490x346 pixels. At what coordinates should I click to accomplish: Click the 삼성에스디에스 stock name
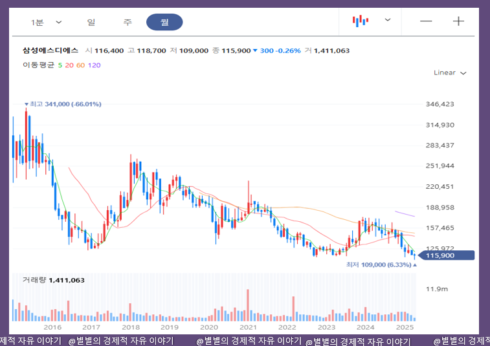tap(50, 50)
